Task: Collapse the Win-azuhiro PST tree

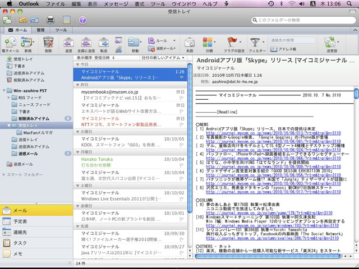Action: click(x=4, y=91)
